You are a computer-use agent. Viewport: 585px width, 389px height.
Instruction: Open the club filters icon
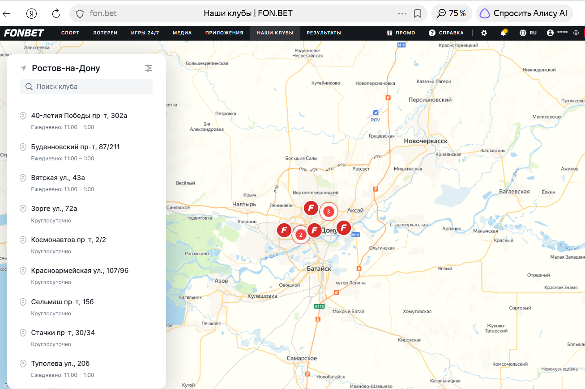pyautogui.click(x=149, y=68)
